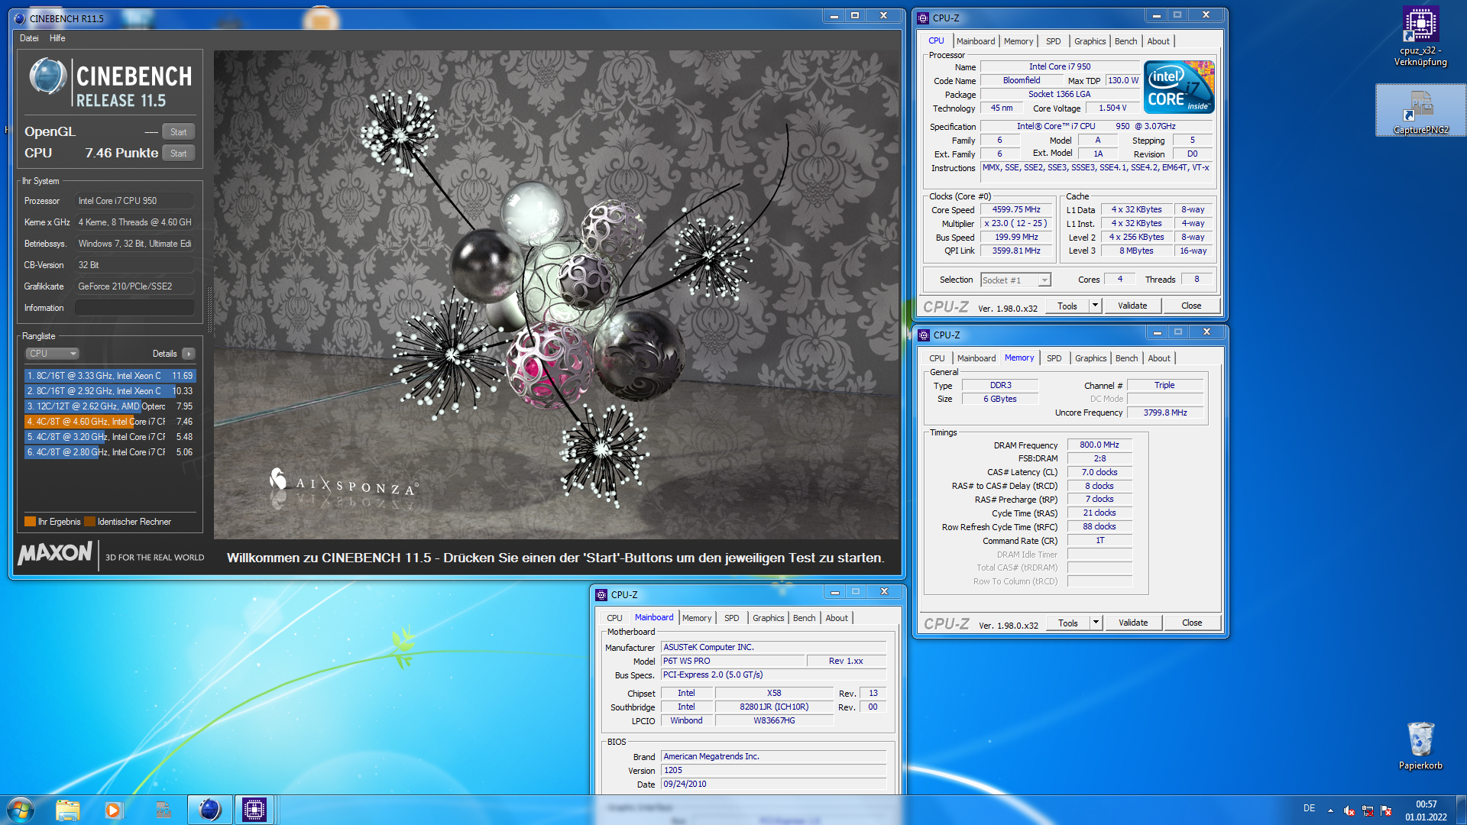The height and width of the screenshot is (825, 1467).
Task: Expand Rangliste Details arrow button
Action: [x=189, y=354]
